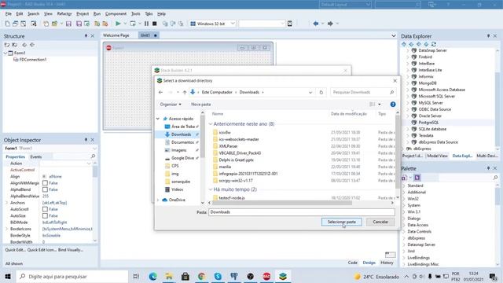Click horizontal scrollbar in file list
This screenshot has width=503, height=283.
pyautogui.click(x=281, y=203)
